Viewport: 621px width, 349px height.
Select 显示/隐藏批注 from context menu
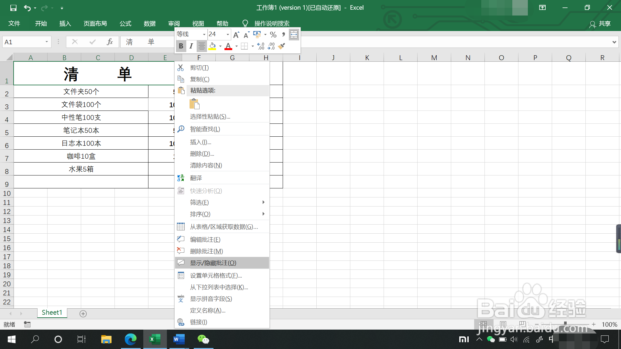[213, 263]
